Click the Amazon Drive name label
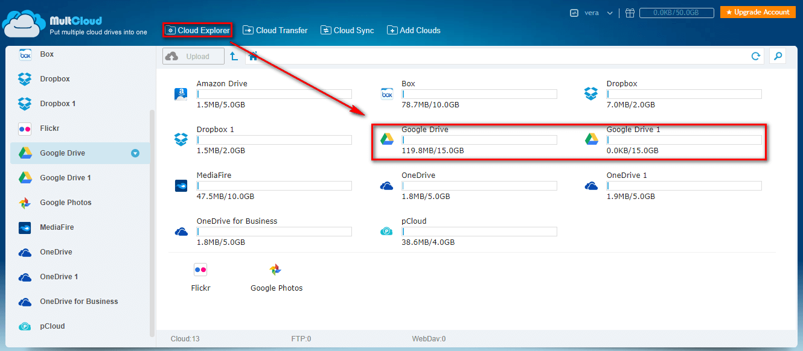 pos(222,84)
